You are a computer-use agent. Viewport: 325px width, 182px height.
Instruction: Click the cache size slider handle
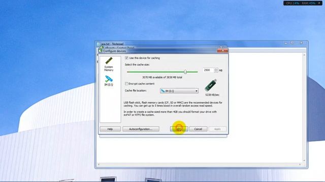(x=185, y=72)
